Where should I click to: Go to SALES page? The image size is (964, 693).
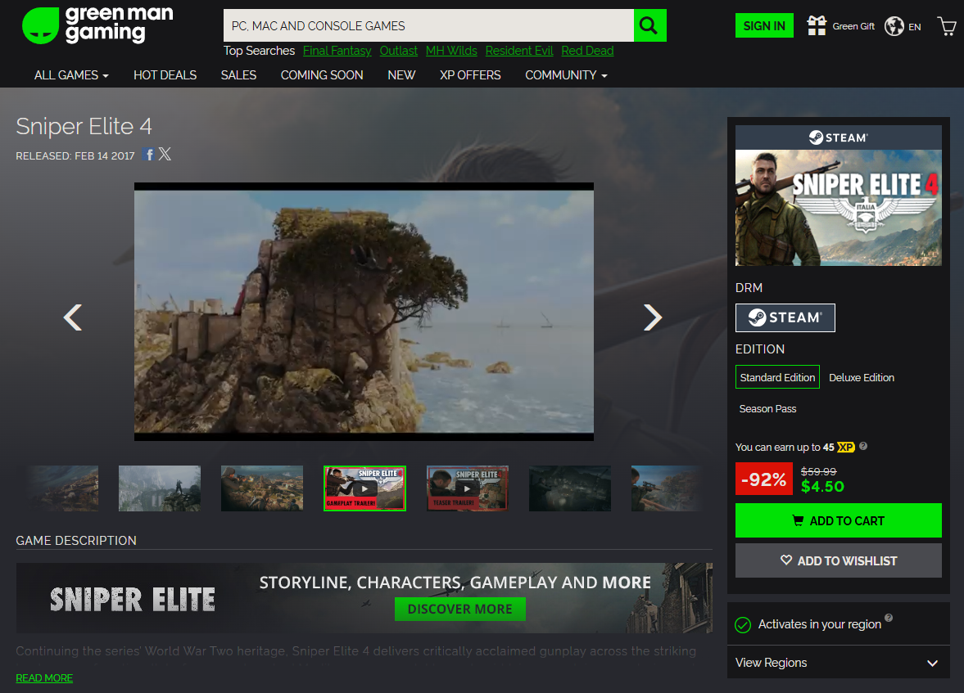[x=238, y=75]
